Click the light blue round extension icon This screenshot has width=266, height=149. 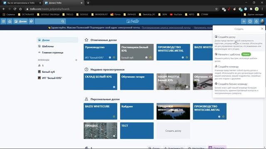[x=246, y=9]
